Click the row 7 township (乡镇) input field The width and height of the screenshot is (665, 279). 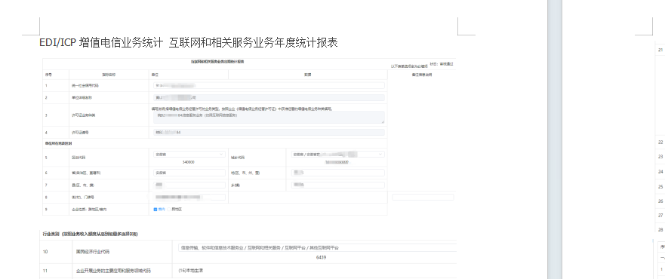click(338, 185)
